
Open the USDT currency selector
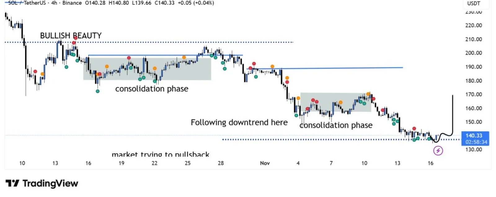[473, 3]
